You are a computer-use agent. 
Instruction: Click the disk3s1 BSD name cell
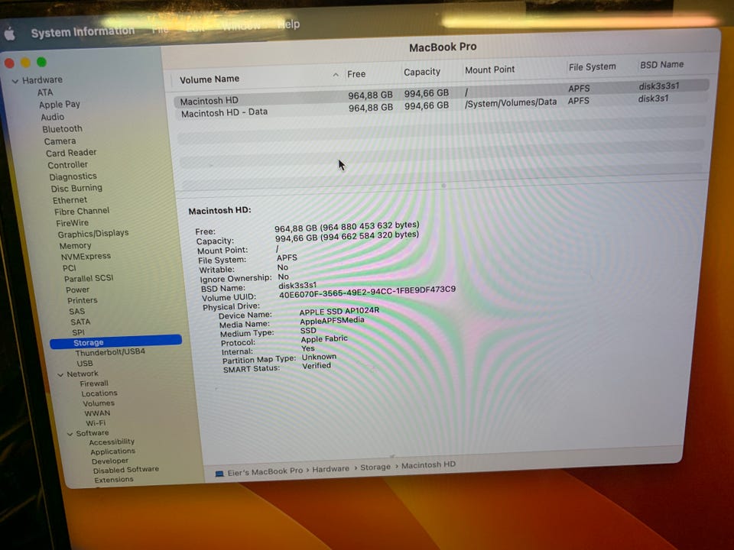[653, 99]
